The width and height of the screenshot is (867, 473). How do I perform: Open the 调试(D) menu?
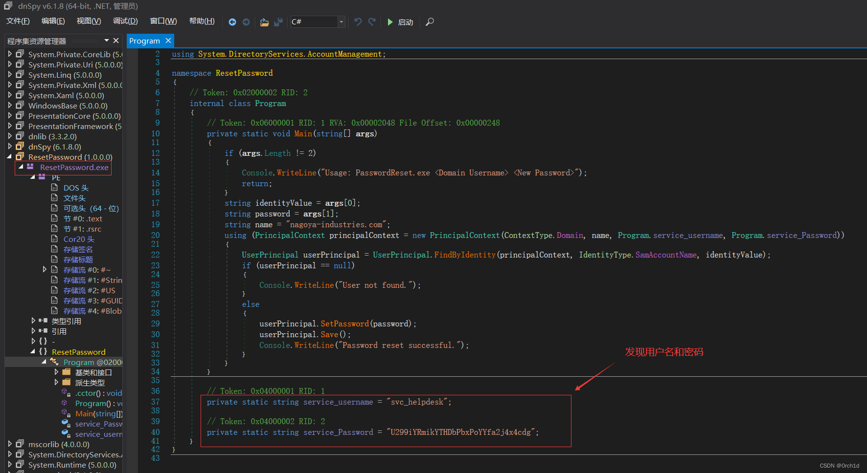125,21
